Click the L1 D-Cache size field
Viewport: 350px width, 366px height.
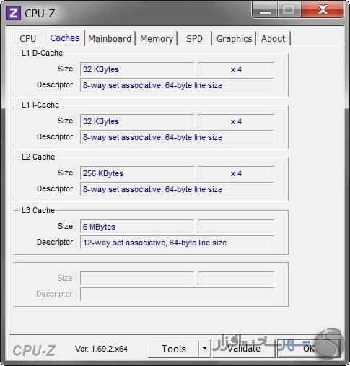[x=137, y=69]
